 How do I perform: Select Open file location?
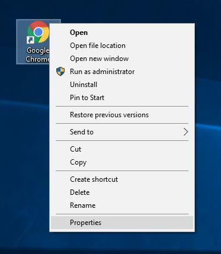point(122,46)
